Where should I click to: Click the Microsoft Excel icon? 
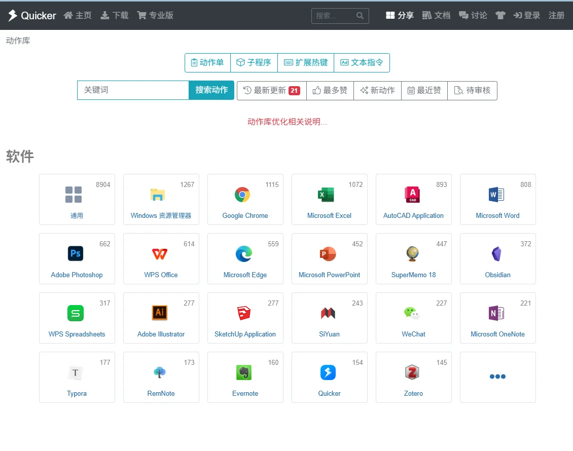pyautogui.click(x=326, y=195)
